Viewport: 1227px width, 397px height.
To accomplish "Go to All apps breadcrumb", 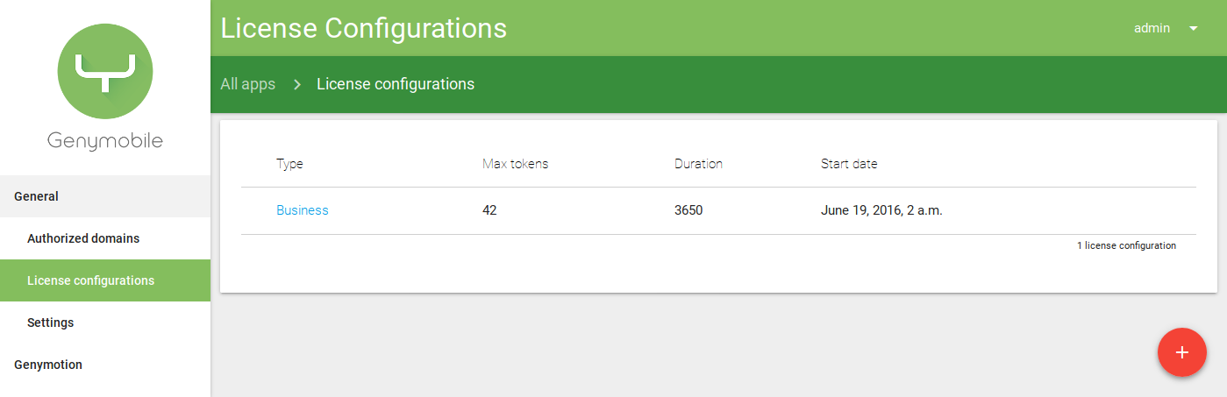I will (247, 84).
